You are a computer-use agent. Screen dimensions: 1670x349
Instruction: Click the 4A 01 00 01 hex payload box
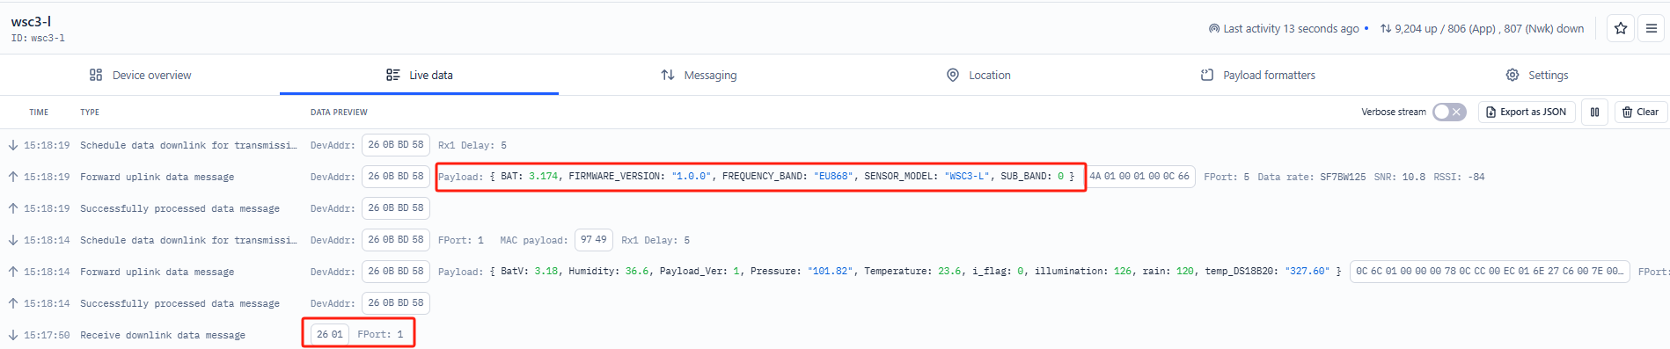coord(1139,176)
